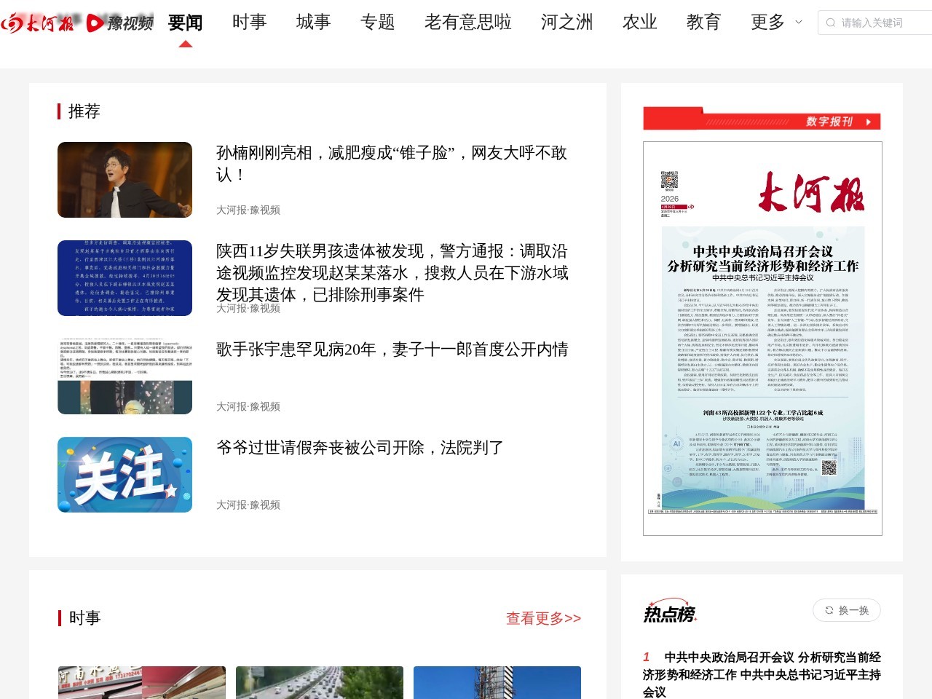Open the 时事 thumbnail showing a tower
932x699 pixels.
pos(497,682)
